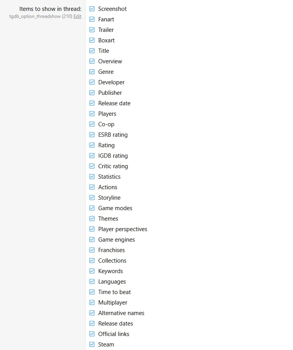Disable the Trailer option

click(92, 30)
